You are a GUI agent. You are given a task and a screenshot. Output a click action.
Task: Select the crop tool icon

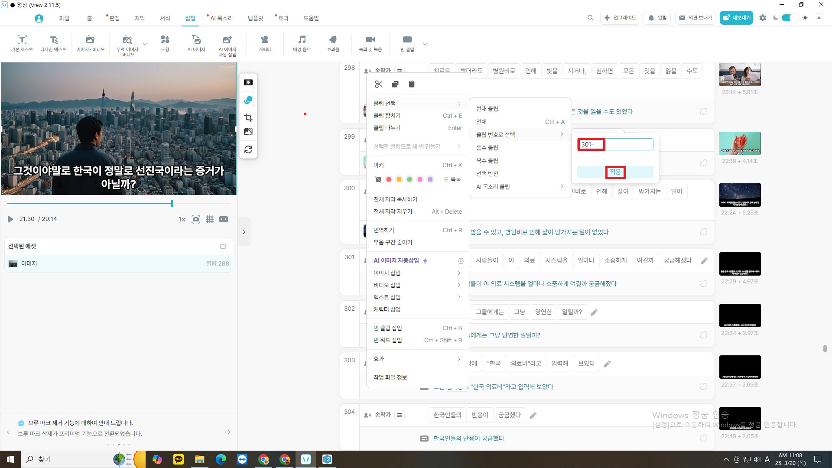pyautogui.click(x=248, y=118)
